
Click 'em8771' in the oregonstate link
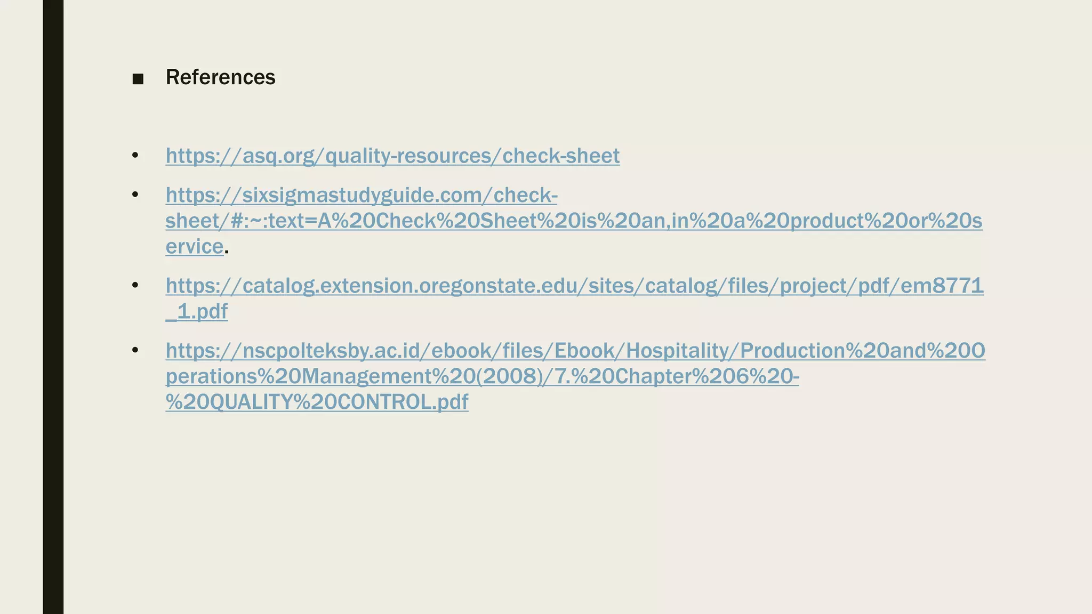(x=942, y=286)
